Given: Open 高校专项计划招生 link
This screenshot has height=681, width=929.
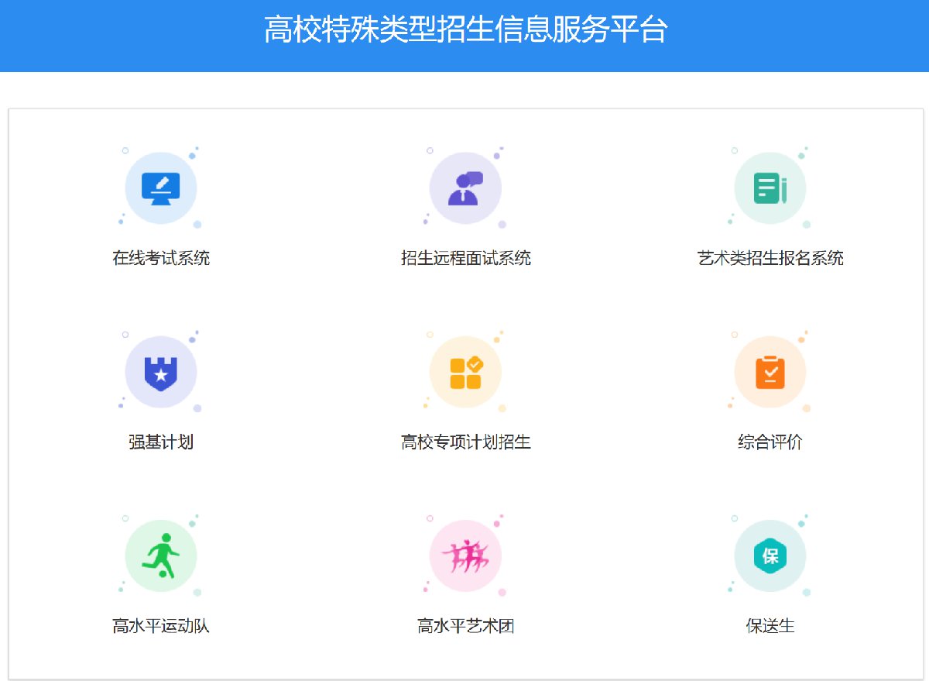Looking at the screenshot, I should (x=466, y=442).
